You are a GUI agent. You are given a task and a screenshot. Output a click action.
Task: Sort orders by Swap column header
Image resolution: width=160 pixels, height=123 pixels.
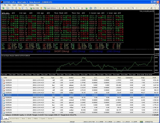coord(139,78)
